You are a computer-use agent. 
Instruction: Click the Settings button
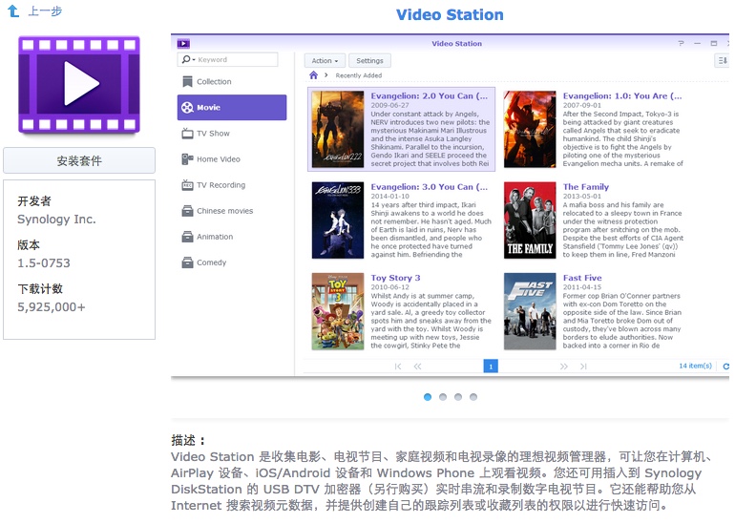tap(369, 60)
